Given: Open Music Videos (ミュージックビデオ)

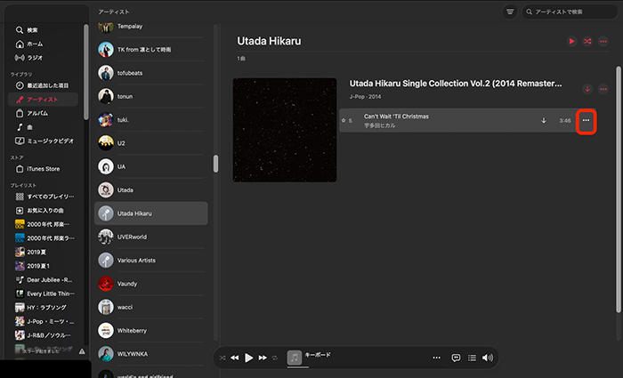Looking at the screenshot, I should [43, 141].
